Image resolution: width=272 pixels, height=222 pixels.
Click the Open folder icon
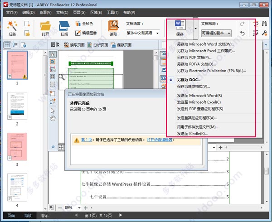click(x=45, y=26)
